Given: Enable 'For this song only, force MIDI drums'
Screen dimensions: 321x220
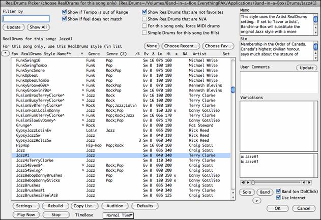Looking at the screenshot, I should click(144, 26).
